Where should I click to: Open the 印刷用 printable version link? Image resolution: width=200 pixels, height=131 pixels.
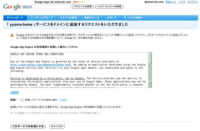tap(15, 92)
